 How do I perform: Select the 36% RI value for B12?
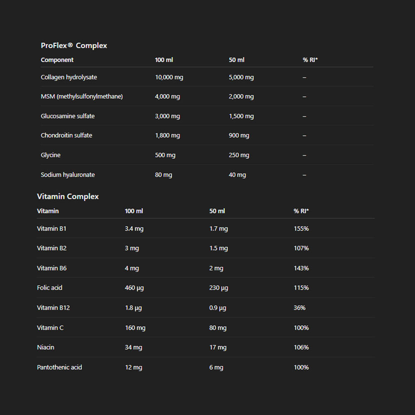pos(299,308)
